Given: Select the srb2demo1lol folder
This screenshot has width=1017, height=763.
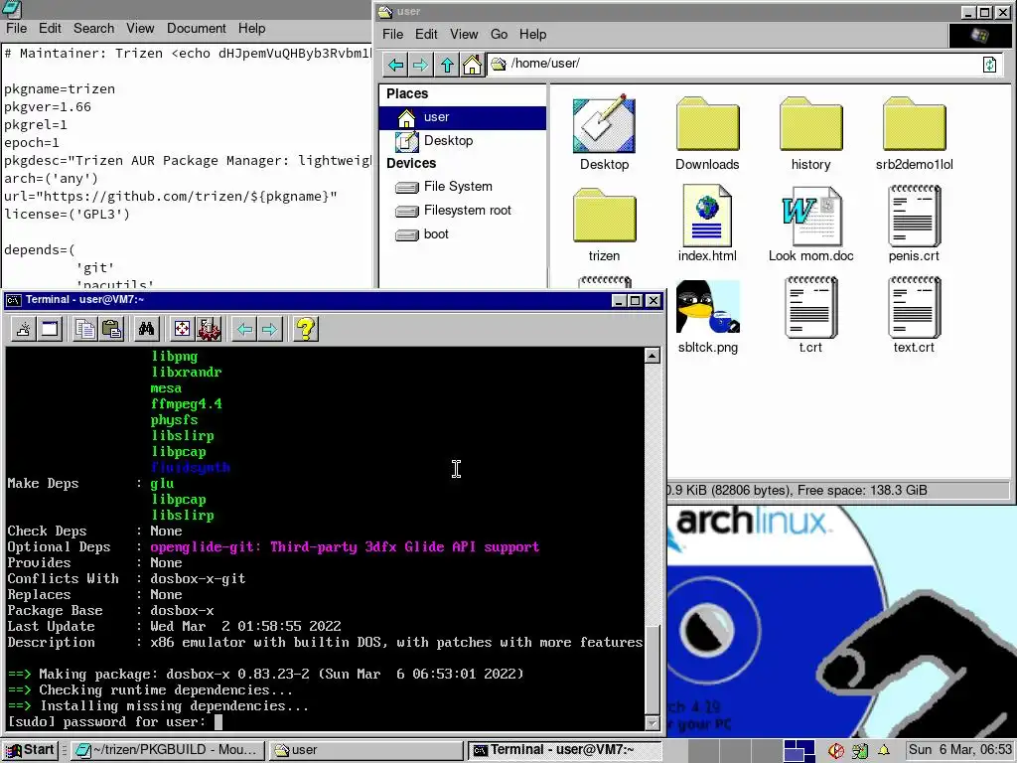Looking at the screenshot, I should pos(914,134).
